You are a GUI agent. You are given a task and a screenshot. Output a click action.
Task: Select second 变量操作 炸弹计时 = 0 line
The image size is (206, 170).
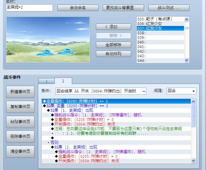pos(116,157)
